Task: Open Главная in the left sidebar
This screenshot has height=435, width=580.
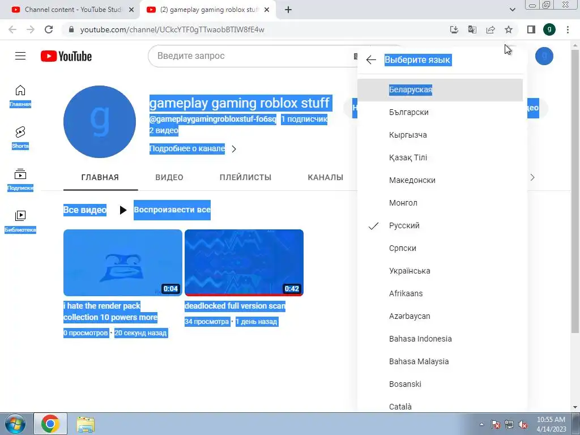Action: pos(20,96)
